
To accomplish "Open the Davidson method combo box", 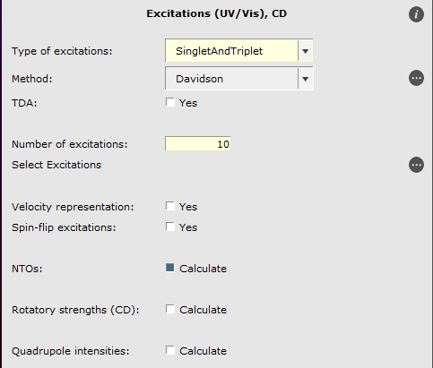I will [238, 79].
